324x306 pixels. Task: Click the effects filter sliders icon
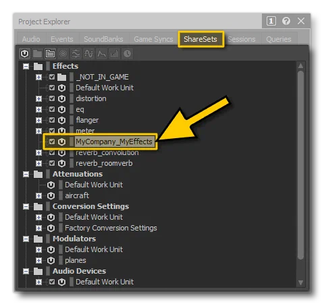pyautogui.click(x=76, y=54)
